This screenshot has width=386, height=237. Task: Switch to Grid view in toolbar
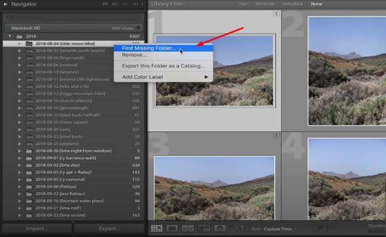[157, 229]
